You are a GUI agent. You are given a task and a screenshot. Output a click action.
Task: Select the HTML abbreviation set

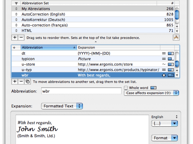tap(93, 30)
